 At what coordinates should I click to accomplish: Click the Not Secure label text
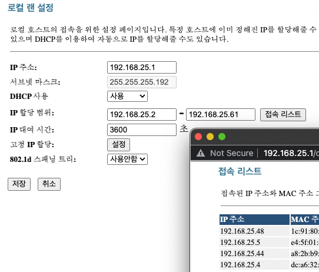232,153
